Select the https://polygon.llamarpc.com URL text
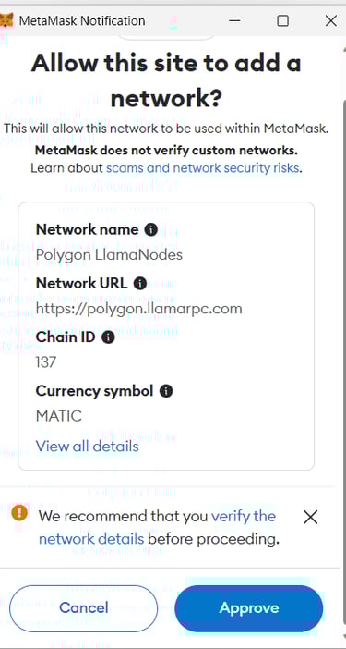The width and height of the screenshot is (346, 649). [x=138, y=309]
